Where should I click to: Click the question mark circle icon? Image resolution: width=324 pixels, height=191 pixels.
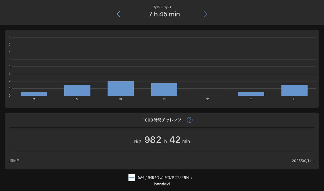click(190, 120)
